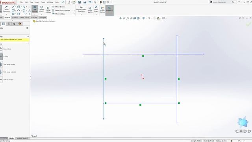Collapse the Options section chevron
Image resolution: width=252 pixels, height=142 pixels.
28,44
